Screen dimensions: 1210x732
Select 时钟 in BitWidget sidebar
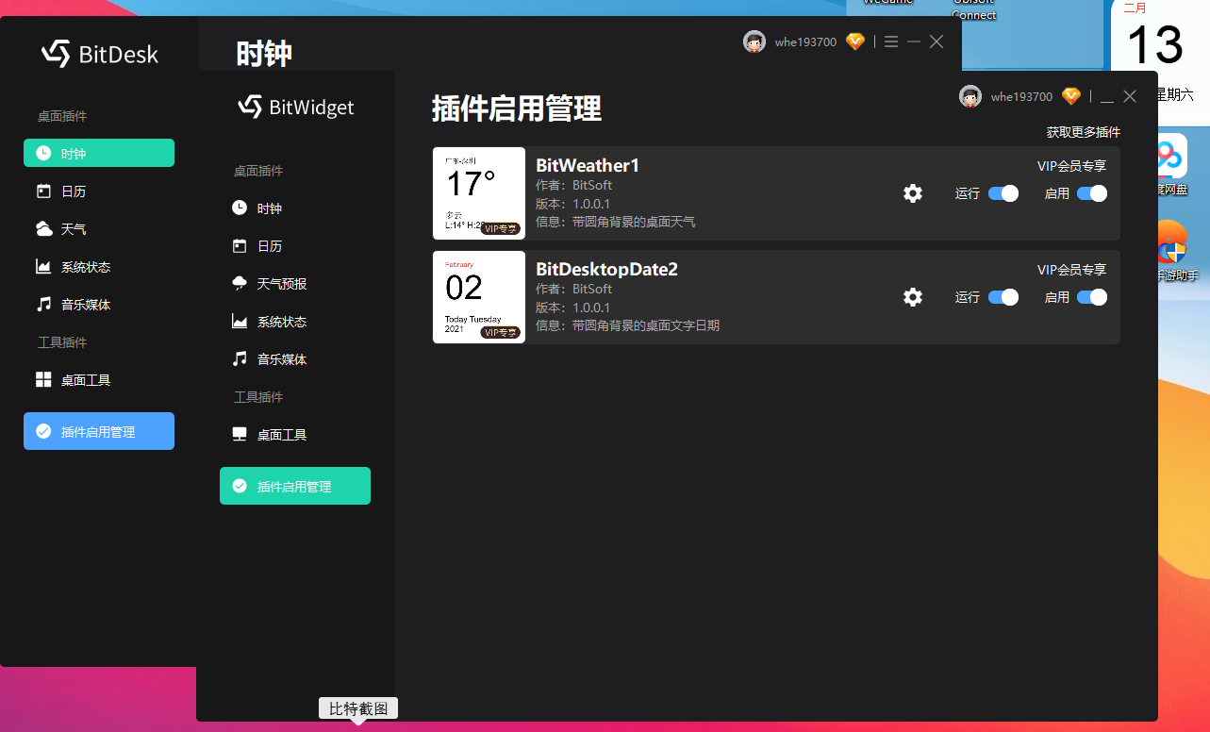tap(270, 208)
